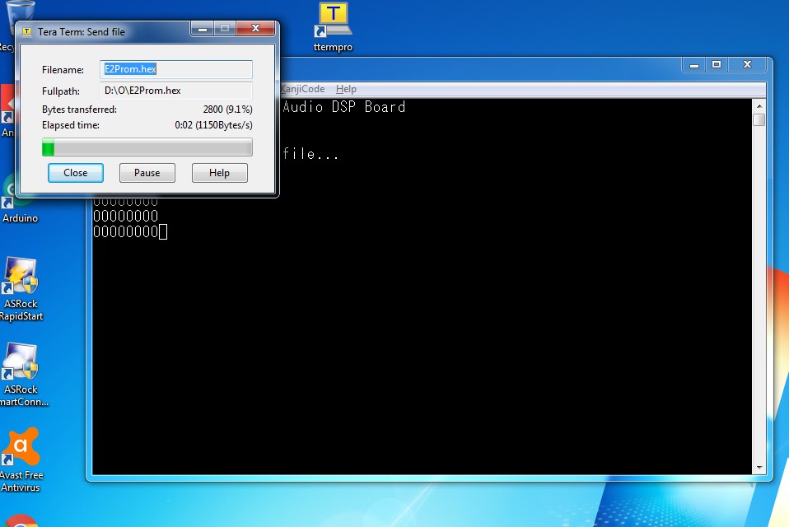The image size is (789, 527).
Task: Click the Fullpath field D:\O\E2Prom.hex
Action: pyautogui.click(x=176, y=91)
